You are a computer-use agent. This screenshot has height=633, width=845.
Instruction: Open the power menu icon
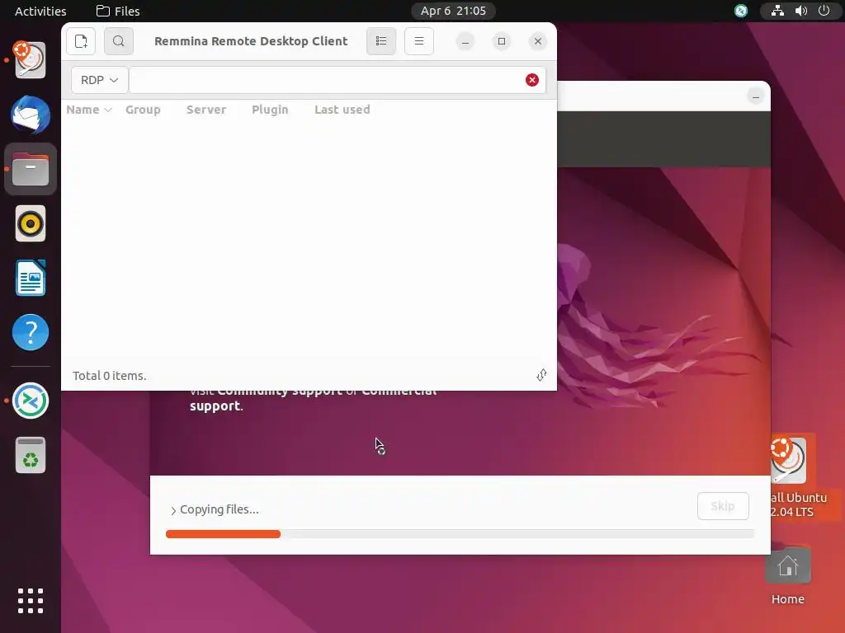tap(824, 11)
